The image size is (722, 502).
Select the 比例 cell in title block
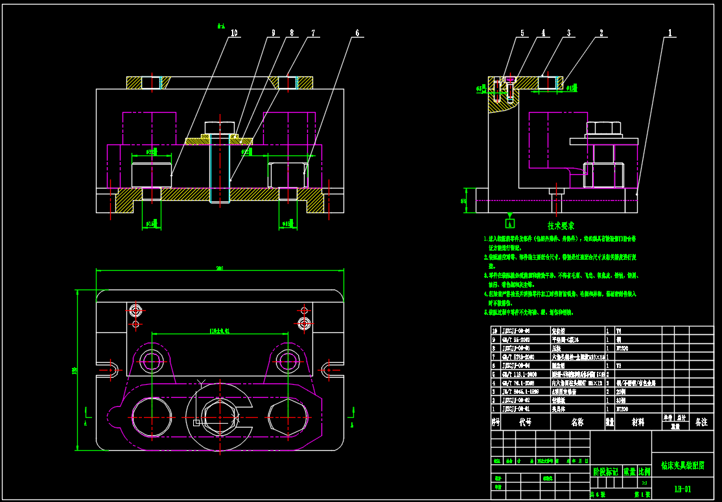pos(644,472)
